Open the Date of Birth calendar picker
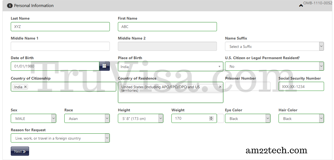This screenshot has height=160, width=334. pyautogui.click(x=104, y=66)
